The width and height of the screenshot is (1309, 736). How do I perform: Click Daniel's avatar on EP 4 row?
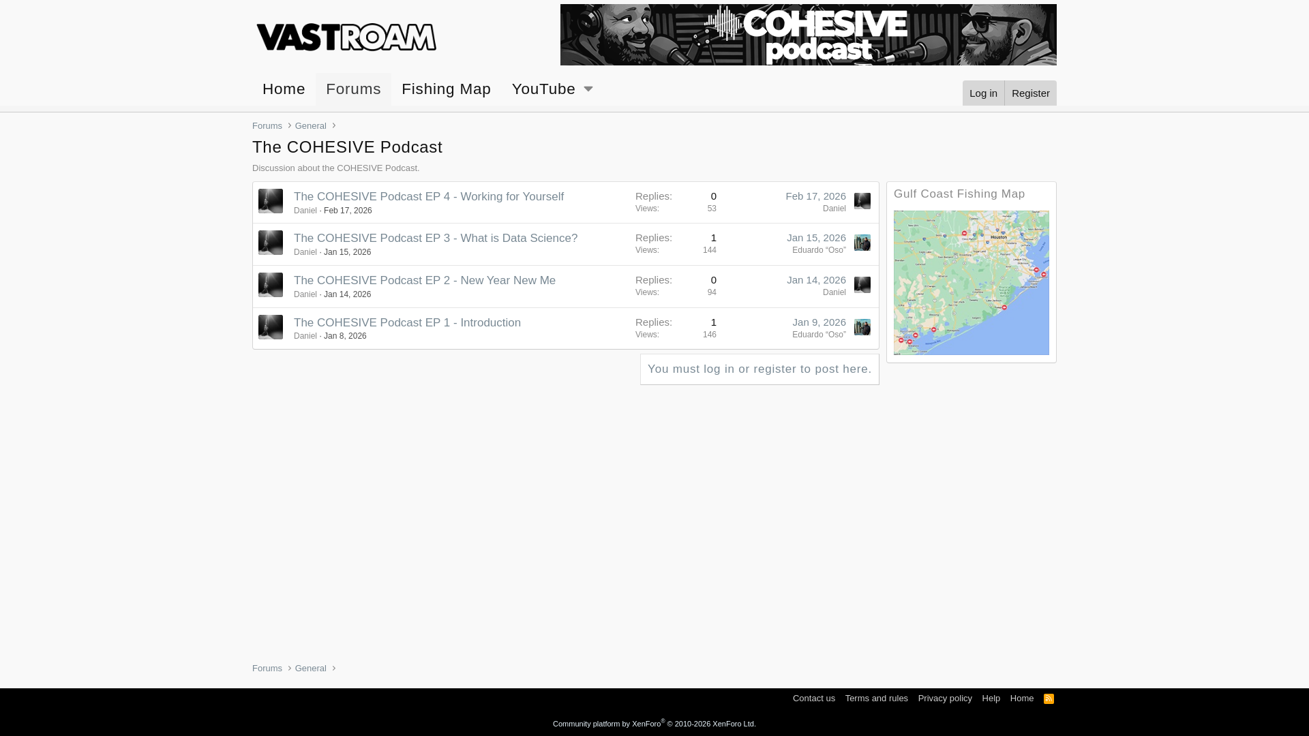pyautogui.click(x=271, y=201)
